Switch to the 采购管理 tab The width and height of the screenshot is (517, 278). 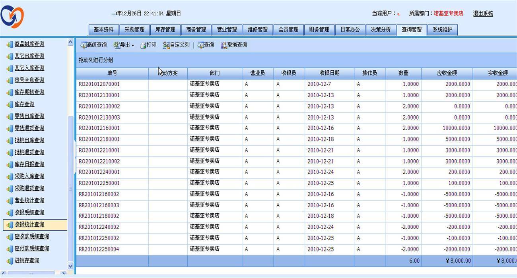pyautogui.click(x=134, y=30)
